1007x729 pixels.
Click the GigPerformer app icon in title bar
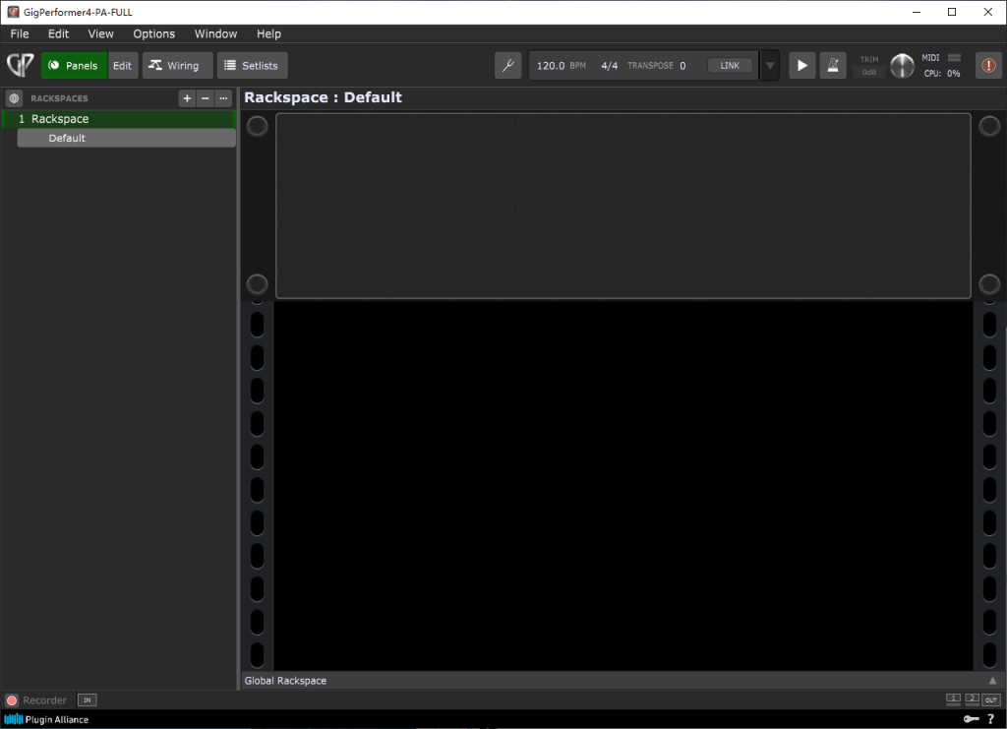13,12
